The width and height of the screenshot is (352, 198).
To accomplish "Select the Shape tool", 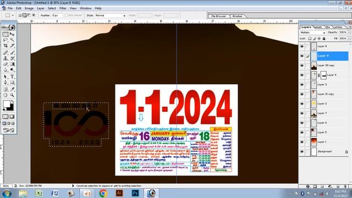I will (x=12, y=82).
